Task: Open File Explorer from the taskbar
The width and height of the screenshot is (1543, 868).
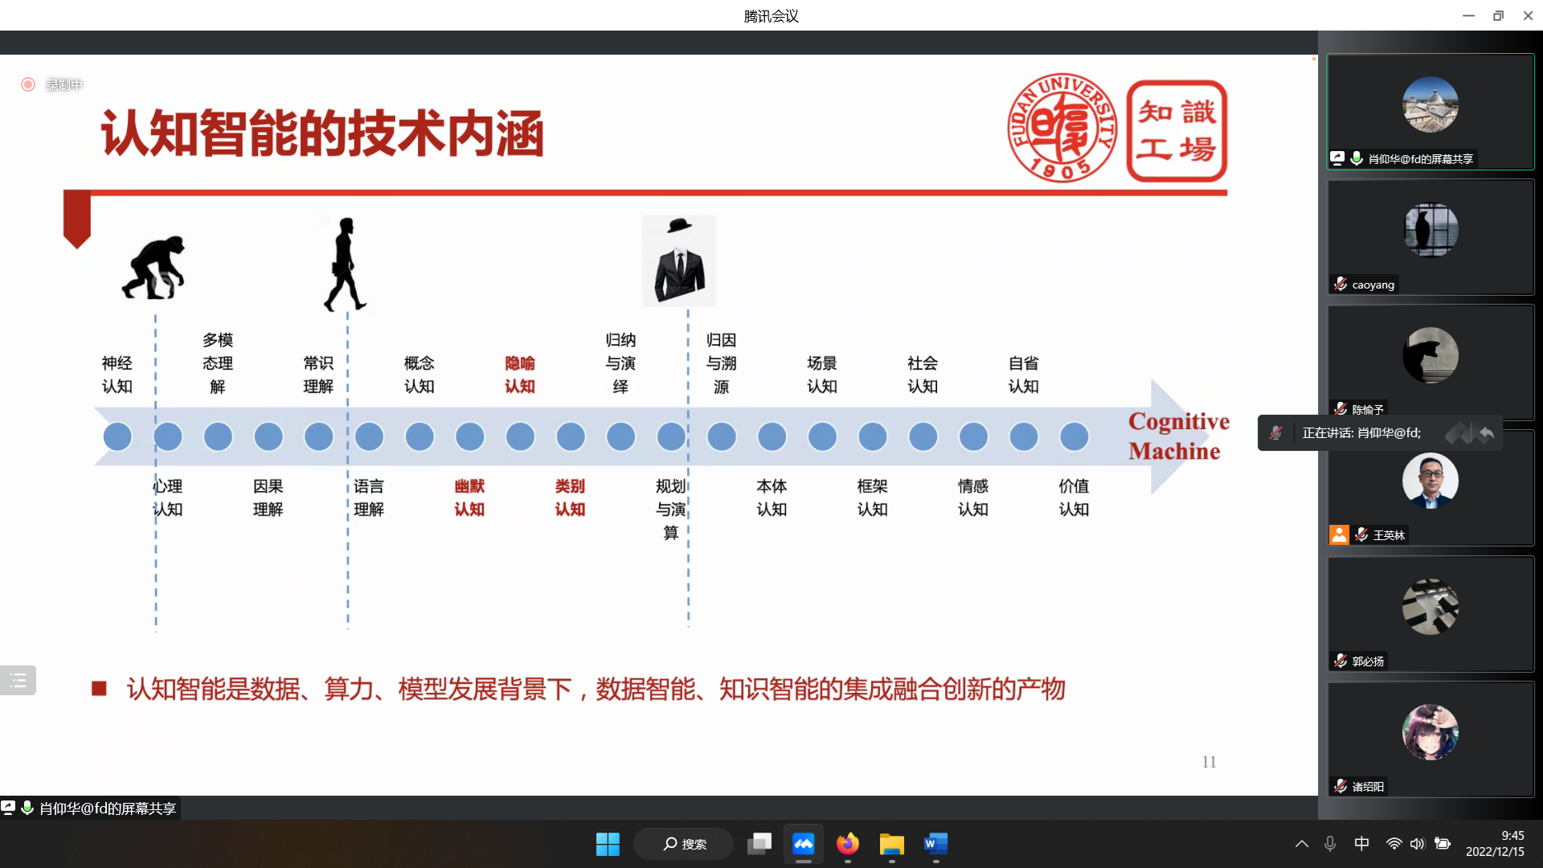Action: 892,844
